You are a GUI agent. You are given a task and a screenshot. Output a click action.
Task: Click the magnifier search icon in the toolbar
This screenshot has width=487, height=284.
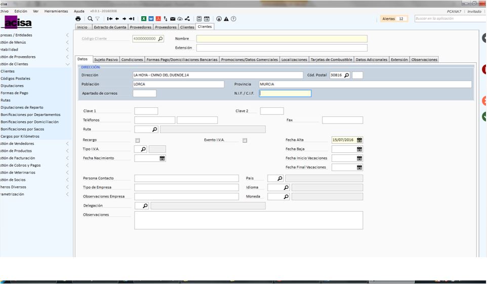pyautogui.click(x=90, y=19)
